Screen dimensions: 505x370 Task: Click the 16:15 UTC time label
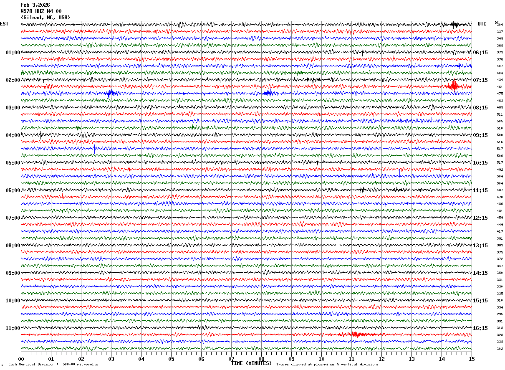[x=481, y=328]
